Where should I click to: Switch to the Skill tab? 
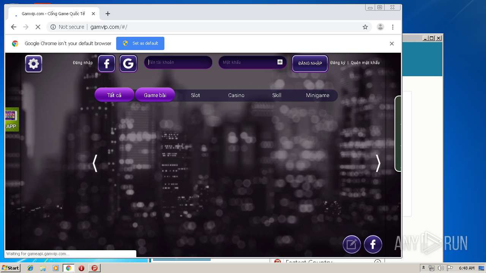(277, 95)
